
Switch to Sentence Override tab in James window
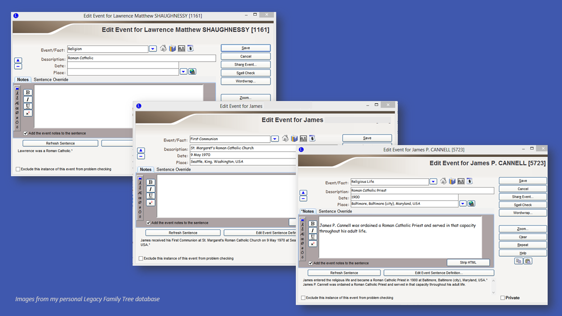(173, 169)
